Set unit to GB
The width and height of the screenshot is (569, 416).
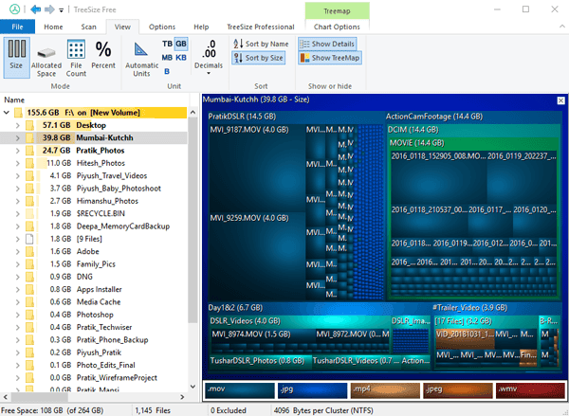coord(181,44)
